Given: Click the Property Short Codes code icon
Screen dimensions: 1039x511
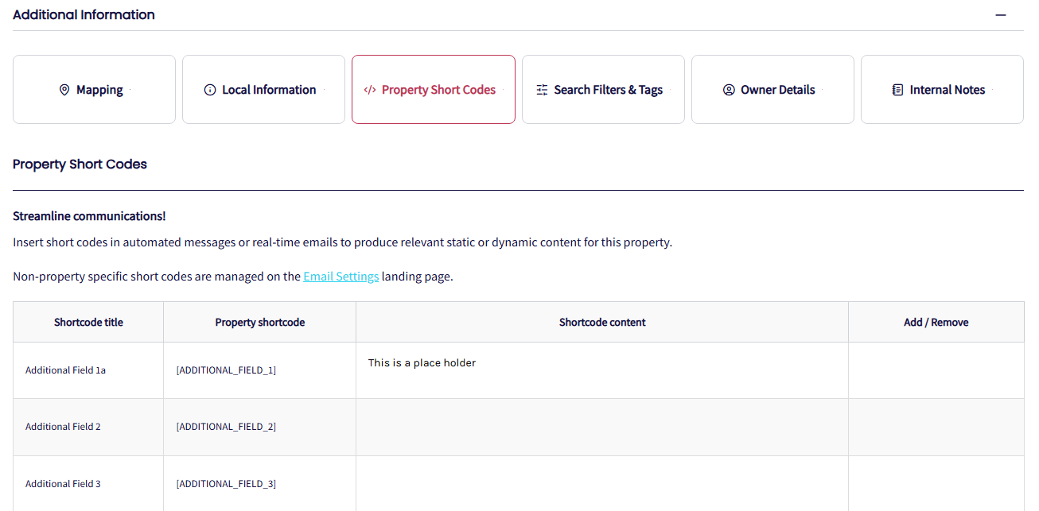Looking at the screenshot, I should [369, 90].
